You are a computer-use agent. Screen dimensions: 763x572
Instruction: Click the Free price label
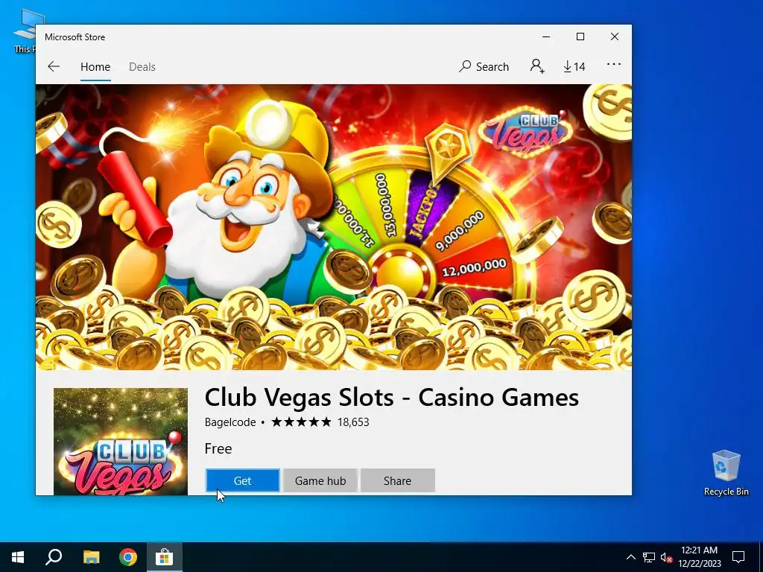(218, 448)
